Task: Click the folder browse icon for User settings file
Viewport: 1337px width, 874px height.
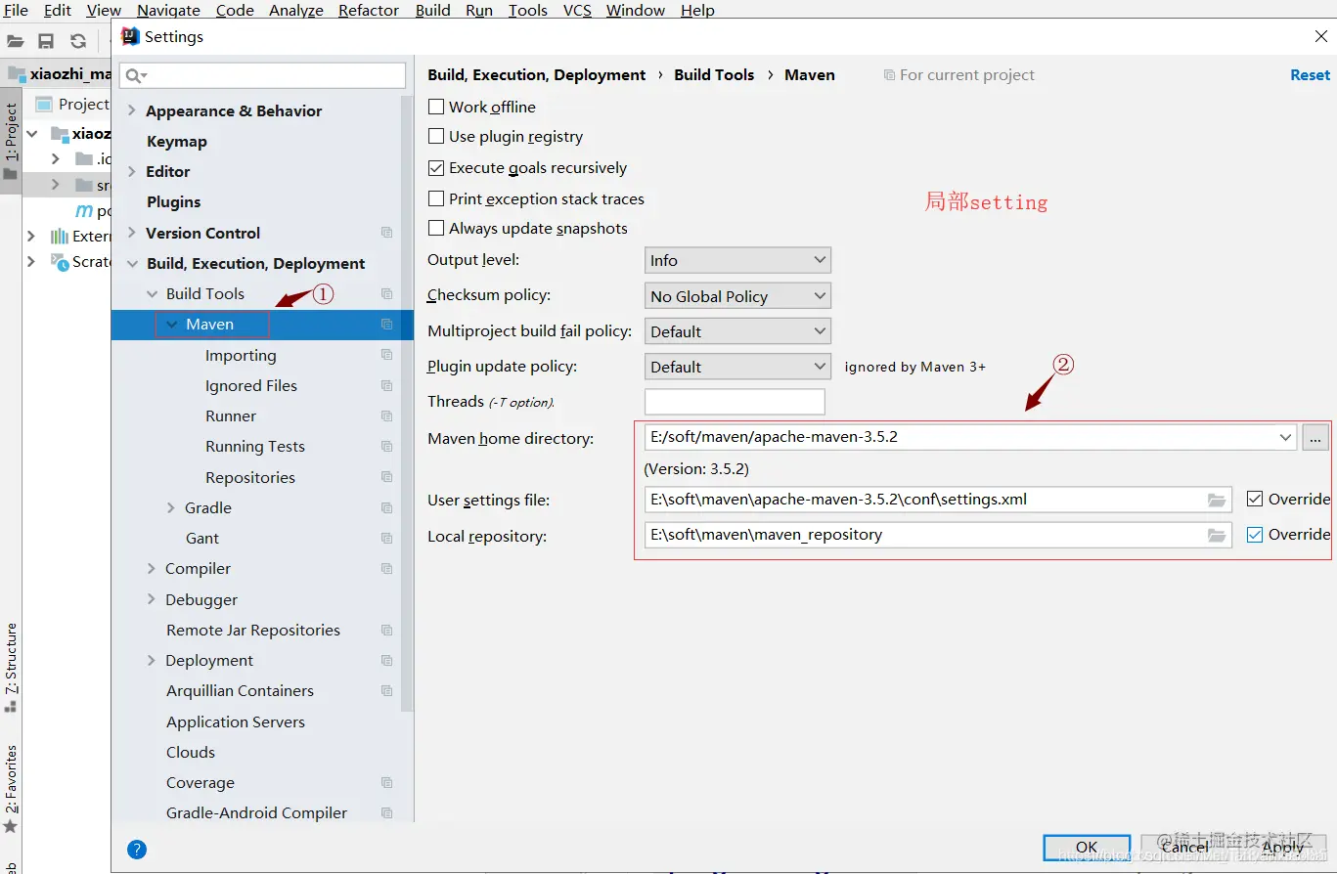Action: coord(1217,500)
